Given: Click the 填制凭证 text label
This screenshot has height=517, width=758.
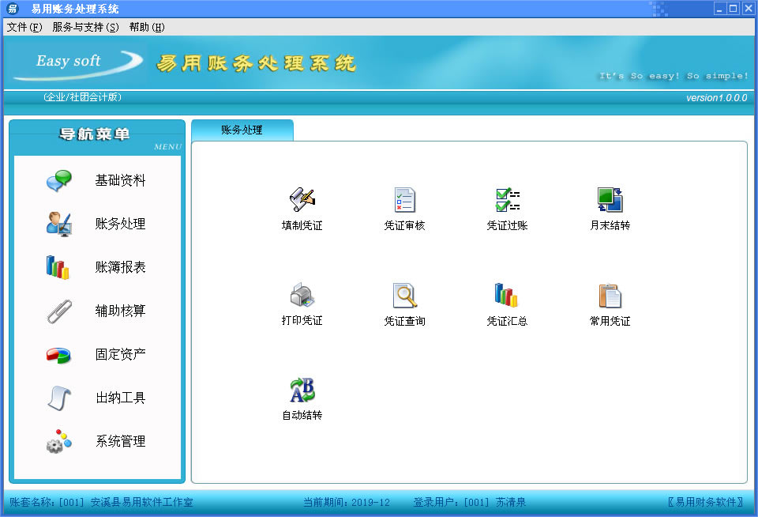Looking at the screenshot, I should click(x=302, y=225).
